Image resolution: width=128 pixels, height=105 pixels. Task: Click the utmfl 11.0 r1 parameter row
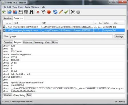click(x=64, y=71)
